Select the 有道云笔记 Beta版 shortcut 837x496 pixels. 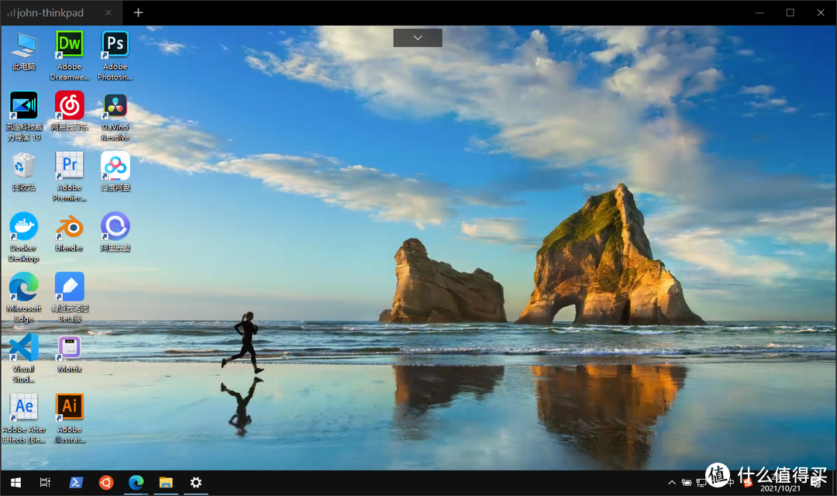(70, 298)
